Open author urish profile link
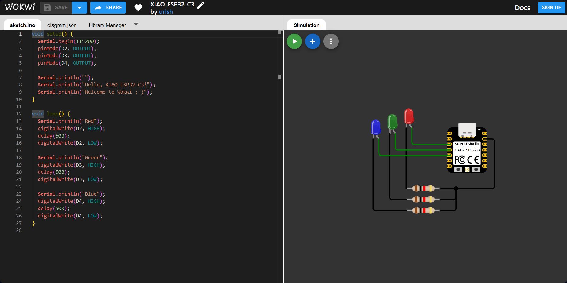The width and height of the screenshot is (567, 283). 166,12
